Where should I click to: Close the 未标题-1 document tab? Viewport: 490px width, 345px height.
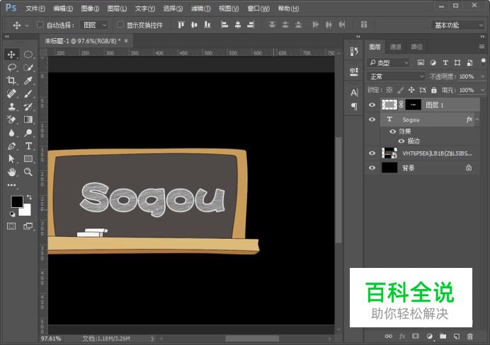tap(126, 40)
